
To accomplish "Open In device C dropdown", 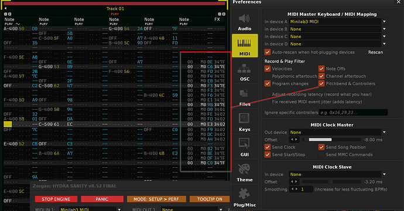I will coord(338,37).
